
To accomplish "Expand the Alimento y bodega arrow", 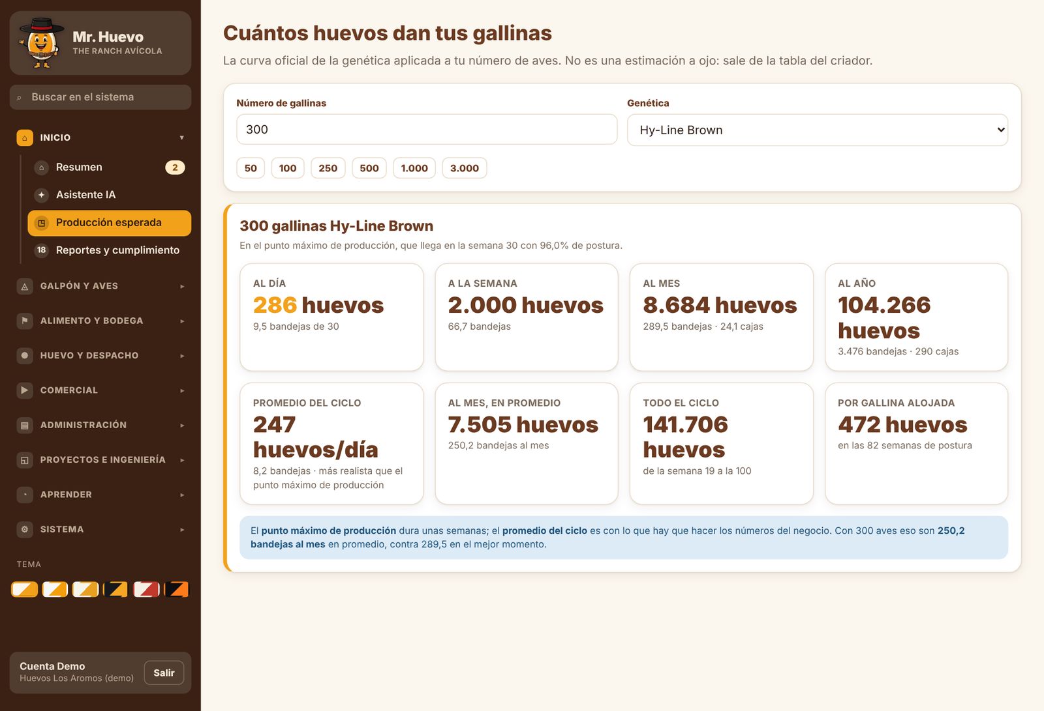I will pos(182,321).
